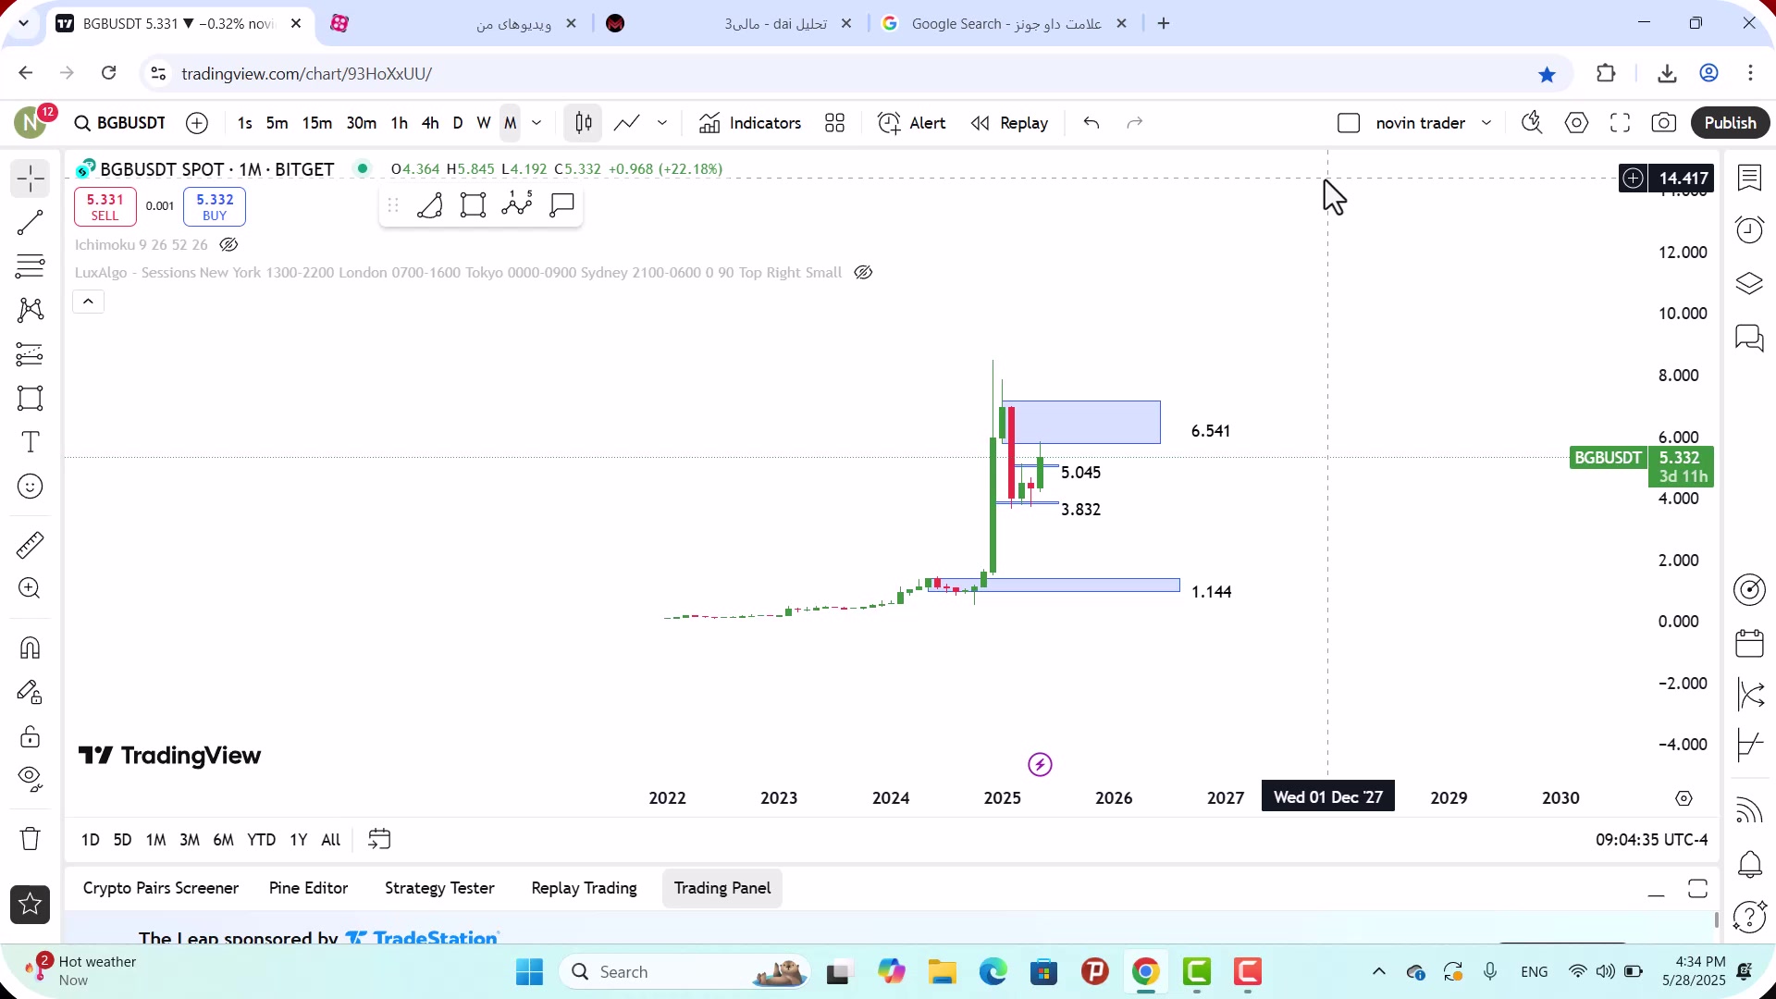This screenshot has height=999, width=1776.
Task: Click the remove objects trash icon
Action: coord(31,839)
